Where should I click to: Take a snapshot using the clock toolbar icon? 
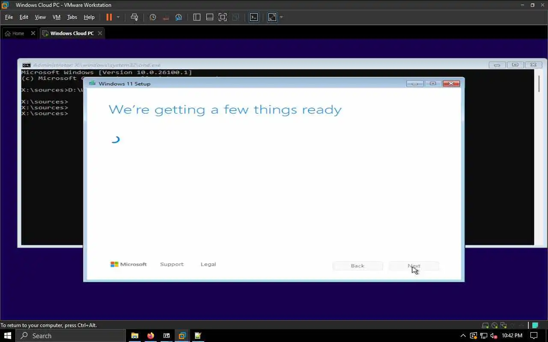[x=152, y=17]
